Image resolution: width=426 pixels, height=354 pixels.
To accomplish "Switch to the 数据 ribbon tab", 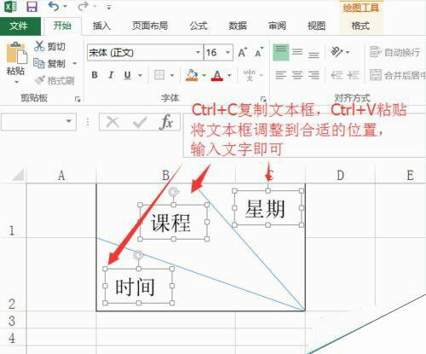I will pos(238,26).
